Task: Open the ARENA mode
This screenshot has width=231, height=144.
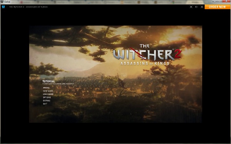Action: (46, 88)
